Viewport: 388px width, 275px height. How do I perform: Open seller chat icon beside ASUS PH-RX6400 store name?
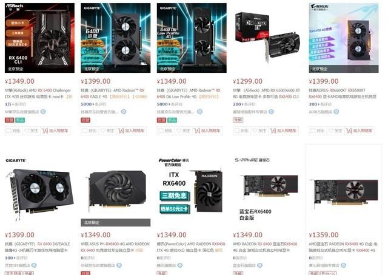tap(119, 265)
